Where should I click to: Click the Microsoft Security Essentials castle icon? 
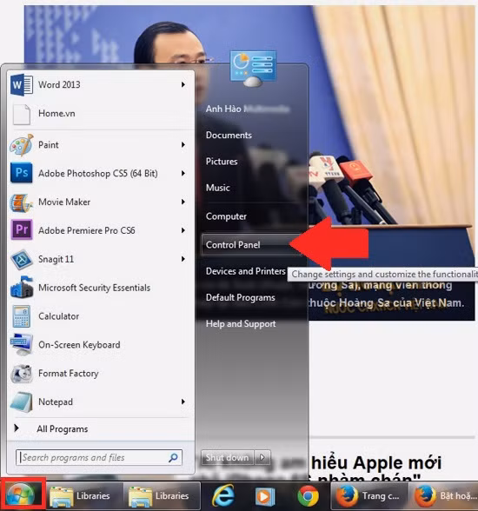(22, 288)
